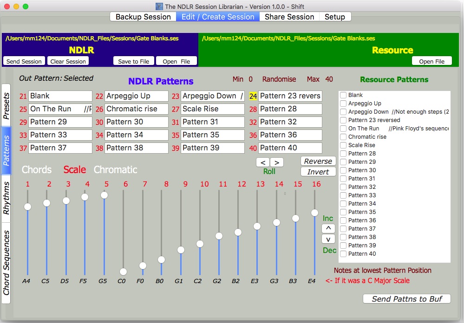Enable the Chromatic rise resource checkbox
Viewport: 464px width, 323px height.
tap(343, 137)
